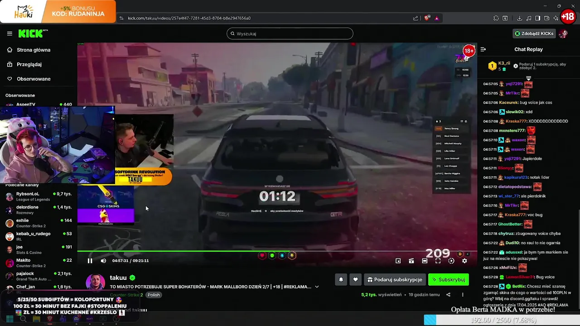
Task: Toggle the notification bell for takuu
Action: [x=341, y=280]
